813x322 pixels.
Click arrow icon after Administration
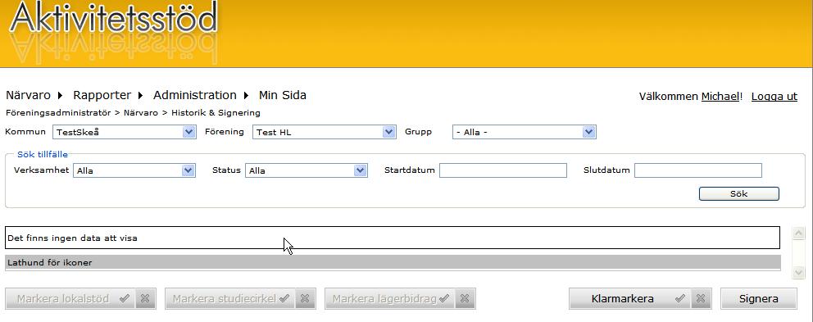246,95
